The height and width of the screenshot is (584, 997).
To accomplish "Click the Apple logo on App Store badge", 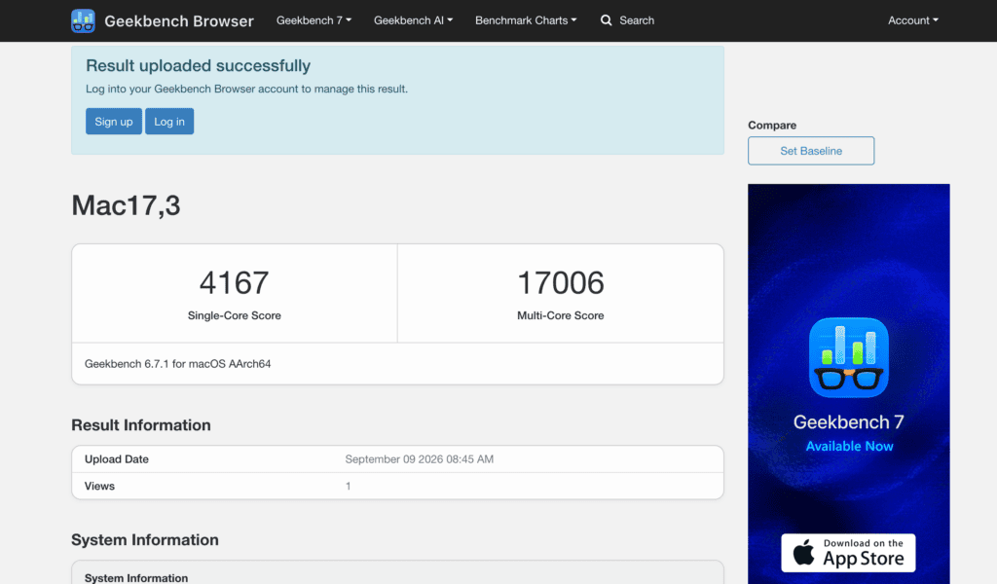I will pos(803,552).
